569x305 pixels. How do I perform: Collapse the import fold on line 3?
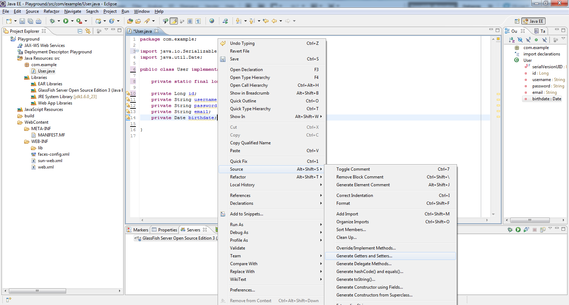(x=137, y=51)
